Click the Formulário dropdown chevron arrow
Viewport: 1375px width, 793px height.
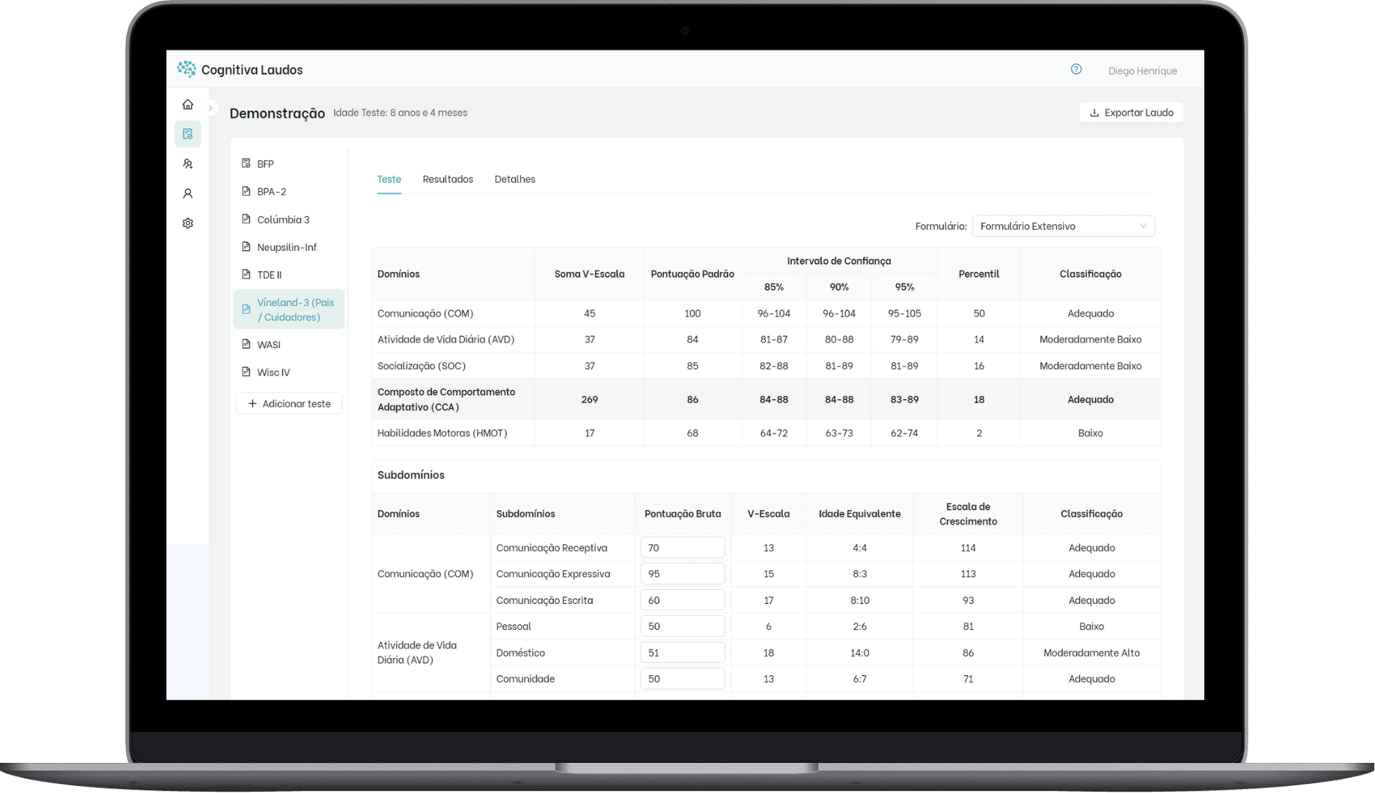(1143, 226)
